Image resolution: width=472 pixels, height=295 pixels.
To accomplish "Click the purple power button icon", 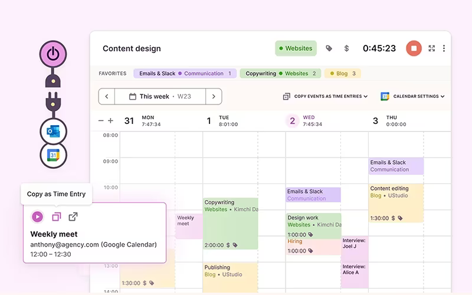I will (53, 54).
